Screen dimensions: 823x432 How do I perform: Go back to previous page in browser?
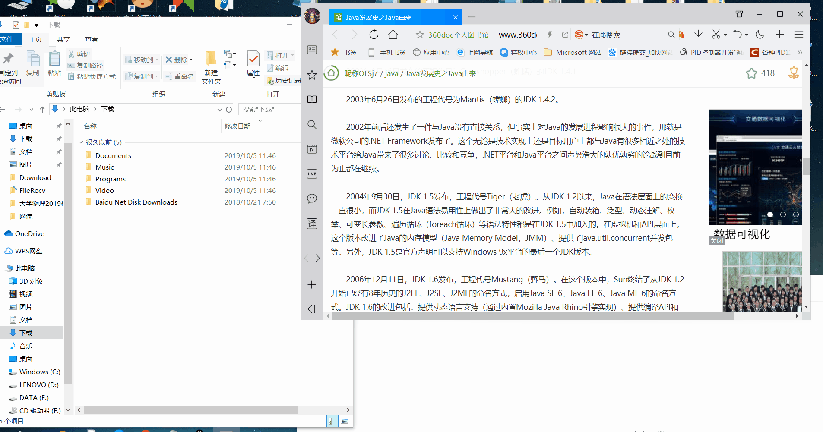coord(335,35)
